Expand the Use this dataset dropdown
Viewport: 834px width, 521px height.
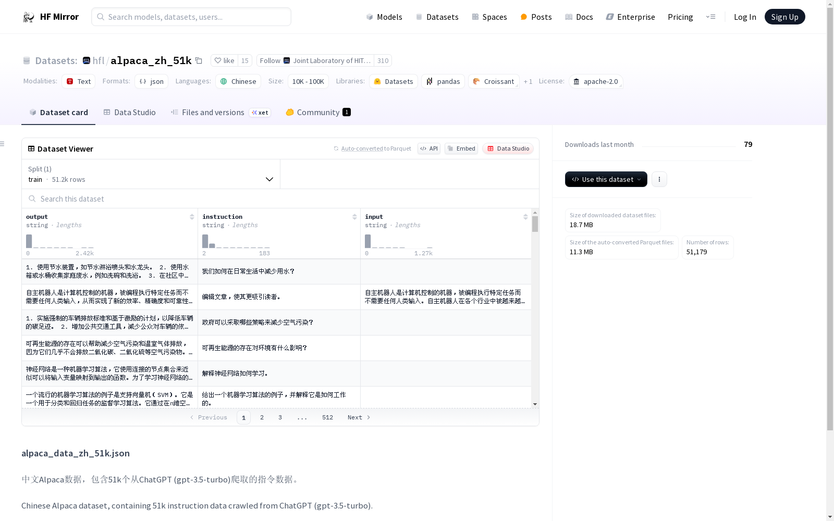(x=606, y=179)
